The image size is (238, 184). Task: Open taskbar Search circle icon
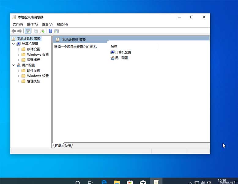pyautogui.click(x=78, y=182)
